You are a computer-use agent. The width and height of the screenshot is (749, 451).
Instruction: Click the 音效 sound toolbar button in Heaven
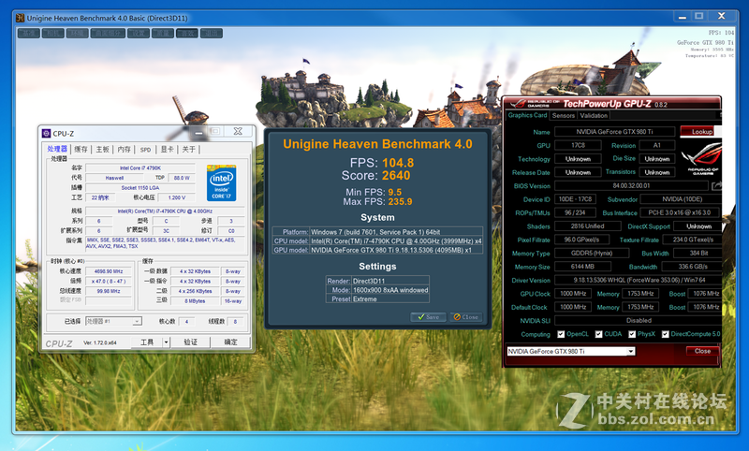coord(186,33)
